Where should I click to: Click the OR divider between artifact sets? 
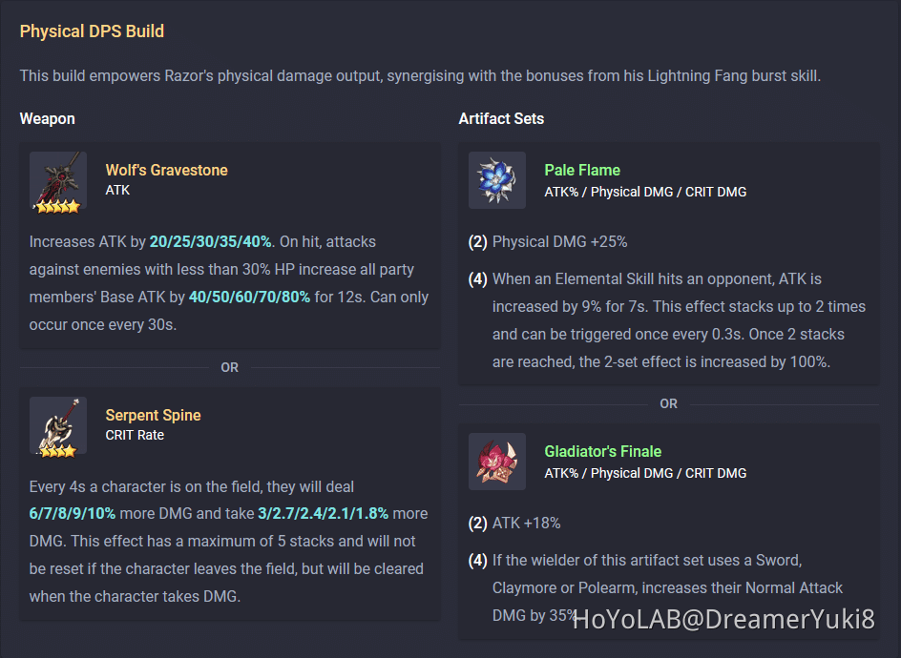668,403
